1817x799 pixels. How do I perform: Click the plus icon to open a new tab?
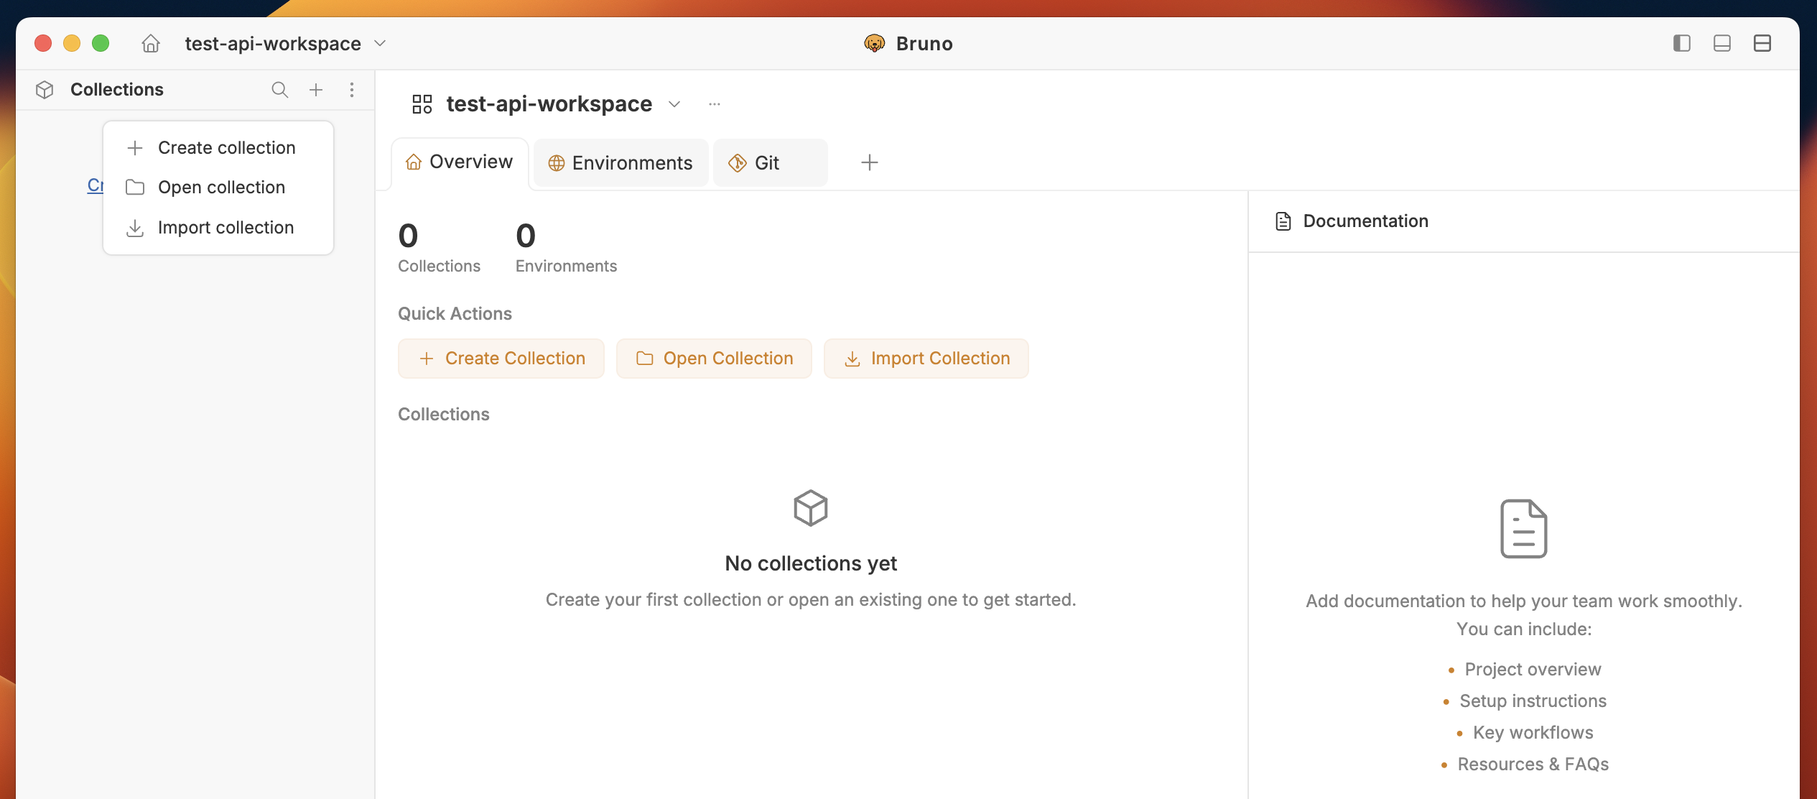[869, 162]
